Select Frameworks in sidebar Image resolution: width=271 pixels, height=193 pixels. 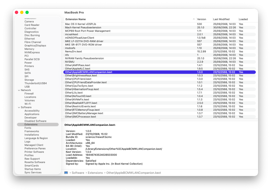coord(32,131)
